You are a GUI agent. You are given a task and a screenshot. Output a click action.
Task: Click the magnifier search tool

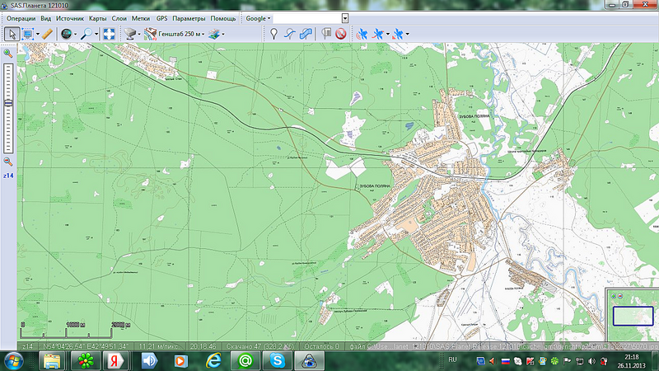pyautogui.click(x=86, y=34)
